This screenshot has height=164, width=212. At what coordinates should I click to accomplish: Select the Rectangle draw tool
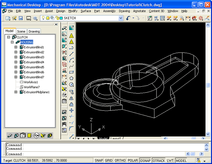tap(71, 72)
